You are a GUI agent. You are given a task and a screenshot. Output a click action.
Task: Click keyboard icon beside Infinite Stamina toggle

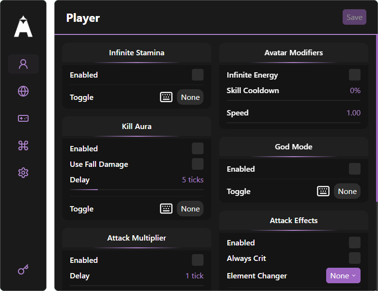tap(166, 97)
